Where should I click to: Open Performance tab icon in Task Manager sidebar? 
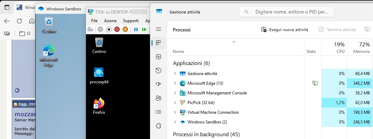pos(158,57)
